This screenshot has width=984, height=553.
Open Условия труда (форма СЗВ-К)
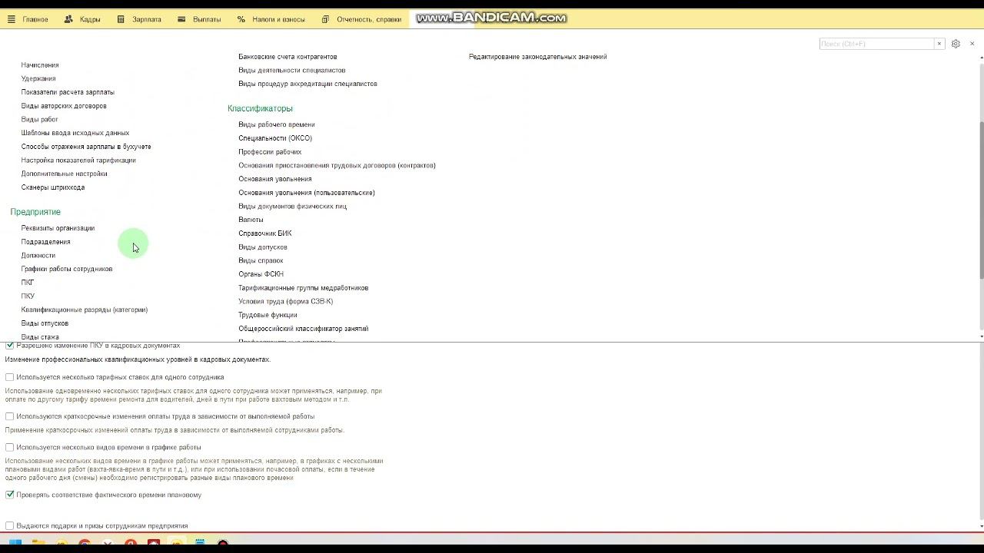(x=285, y=301)
